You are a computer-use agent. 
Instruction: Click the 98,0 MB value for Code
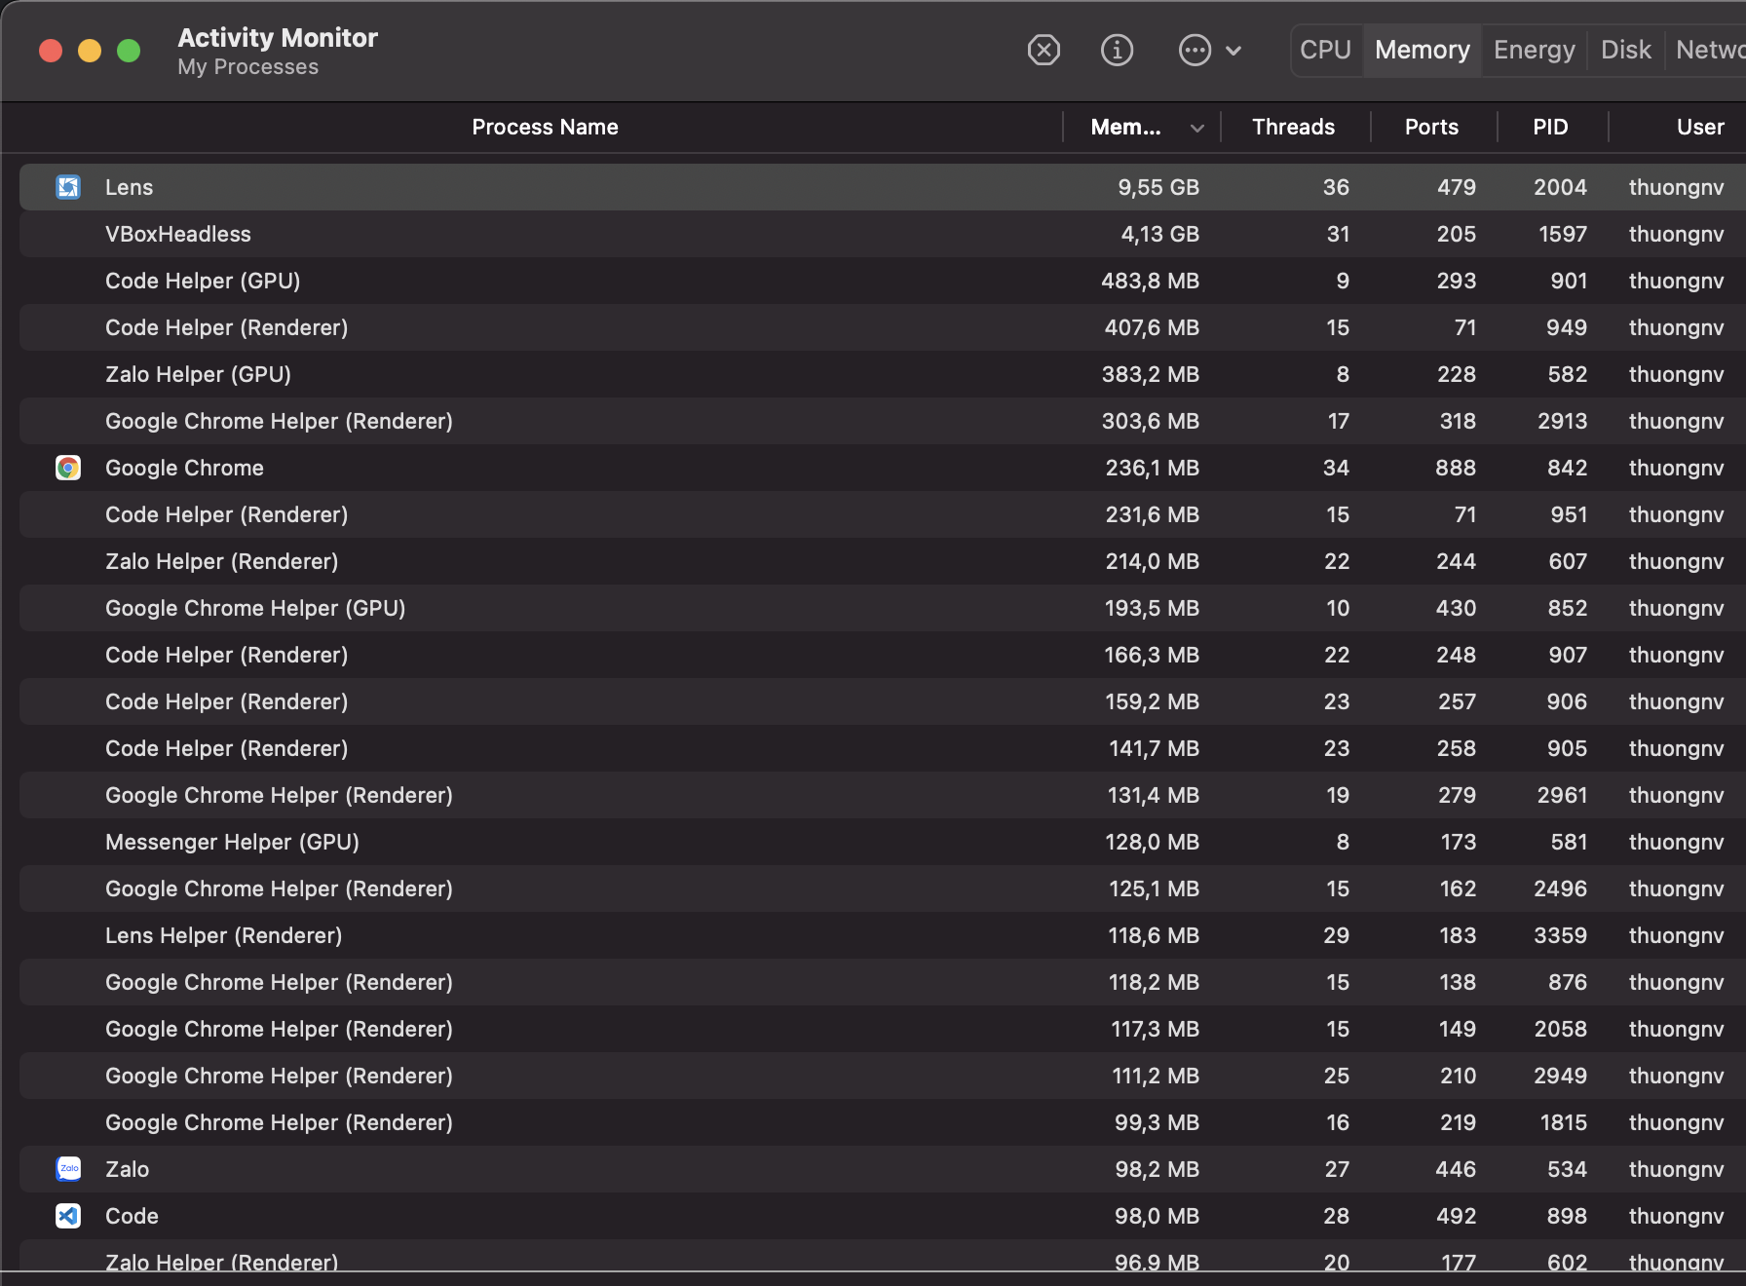pos(1157,1216)
